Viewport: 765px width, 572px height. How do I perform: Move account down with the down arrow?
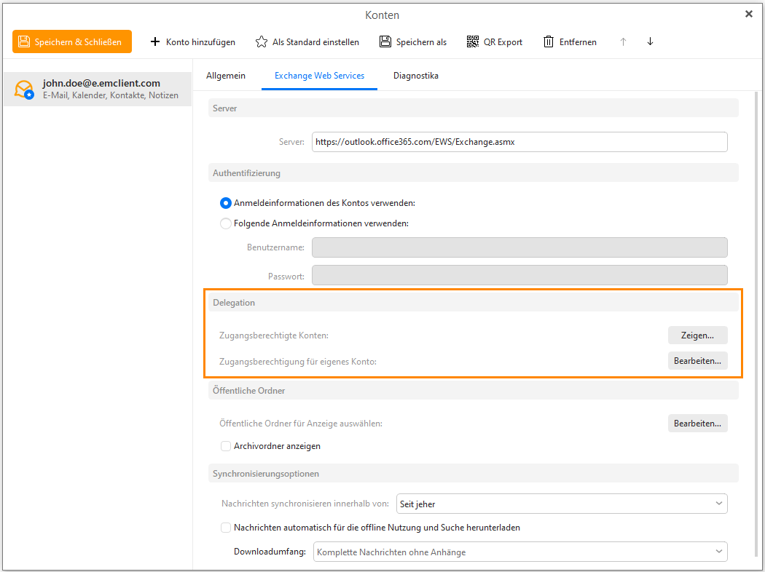[650, 41]
